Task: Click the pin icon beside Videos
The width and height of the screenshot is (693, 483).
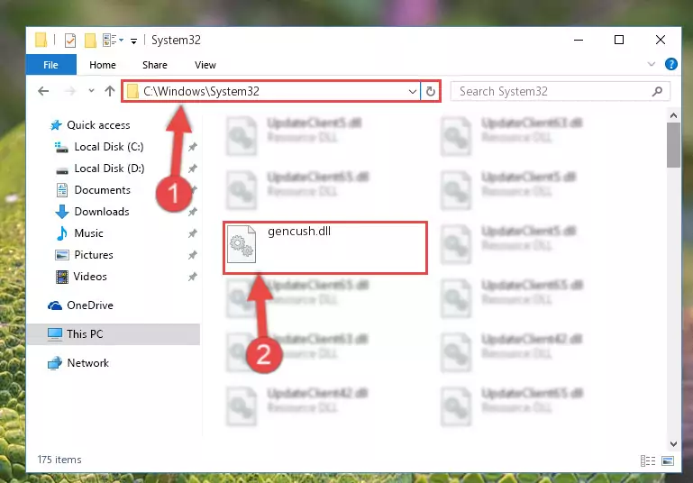Action: (x=193, y=277)
